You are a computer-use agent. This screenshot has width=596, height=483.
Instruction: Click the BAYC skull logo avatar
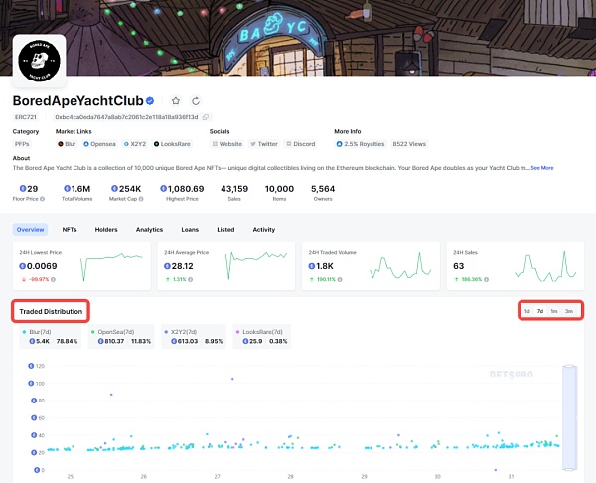click(x=39, y=61)
